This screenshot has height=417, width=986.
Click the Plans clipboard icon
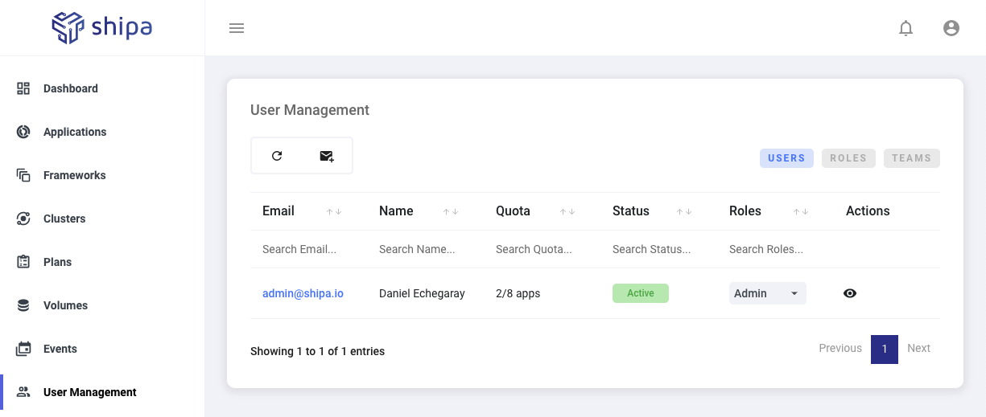coord(23,262)
